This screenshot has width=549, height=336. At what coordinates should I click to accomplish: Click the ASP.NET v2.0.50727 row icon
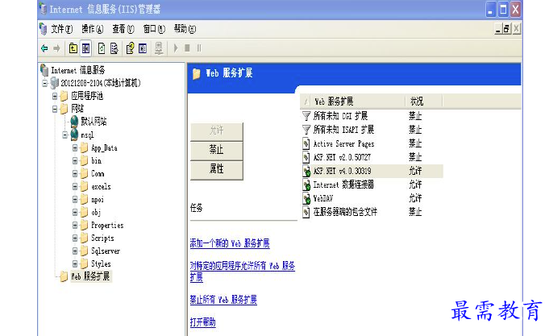[306, 157]
